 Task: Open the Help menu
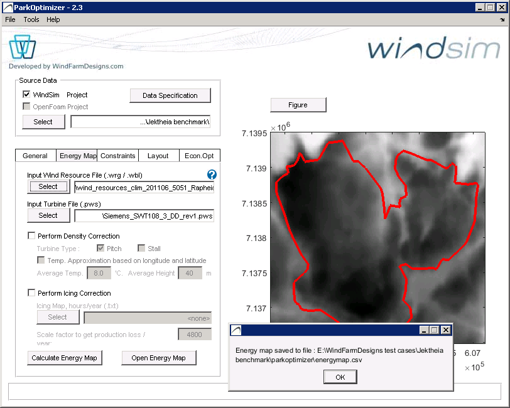[53, 19]
